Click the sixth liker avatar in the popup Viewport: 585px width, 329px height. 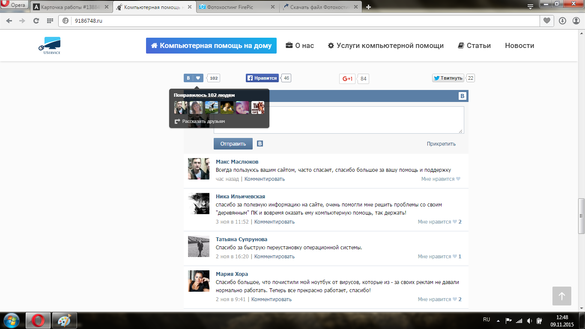point(258,108)
